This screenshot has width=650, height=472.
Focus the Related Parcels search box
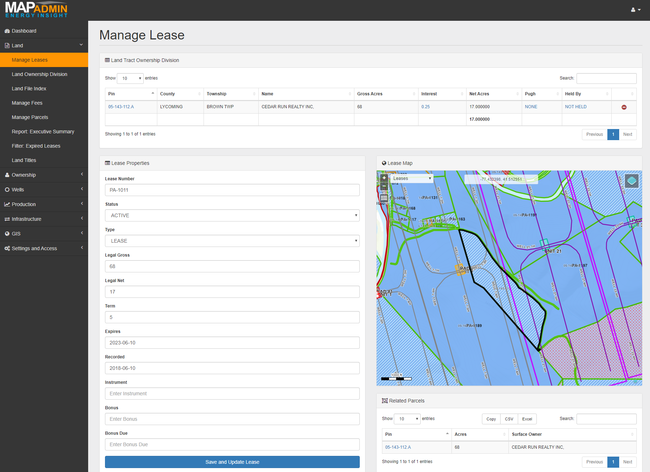606,419
